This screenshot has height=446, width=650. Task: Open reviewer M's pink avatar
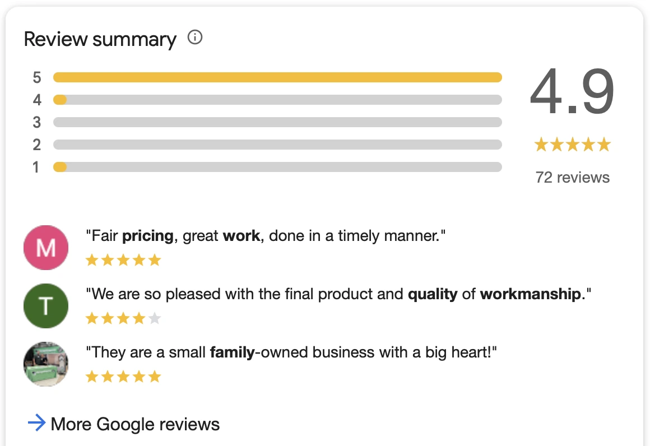pyautogui.click(x=46, y=248)
